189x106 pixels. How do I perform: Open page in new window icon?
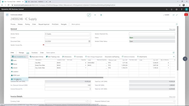174,15
